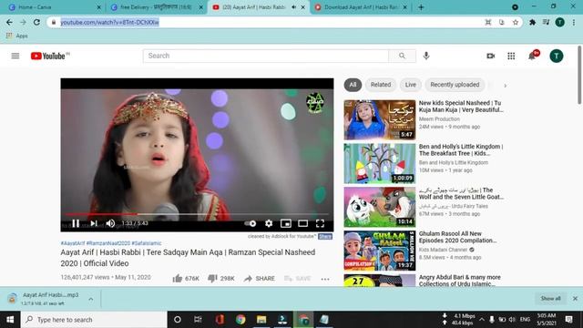Show hidden system tray icons
This screenshot has width=583, height=328.
pos(482,320)
